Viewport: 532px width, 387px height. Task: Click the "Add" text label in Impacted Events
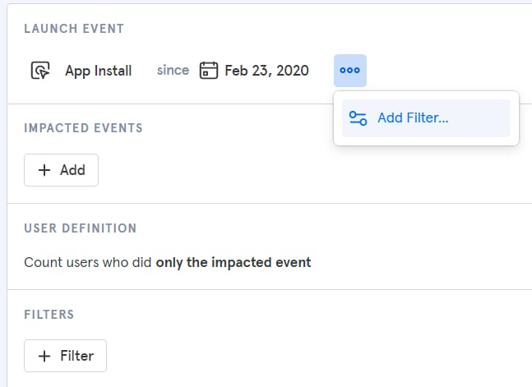tap(72, 170)
